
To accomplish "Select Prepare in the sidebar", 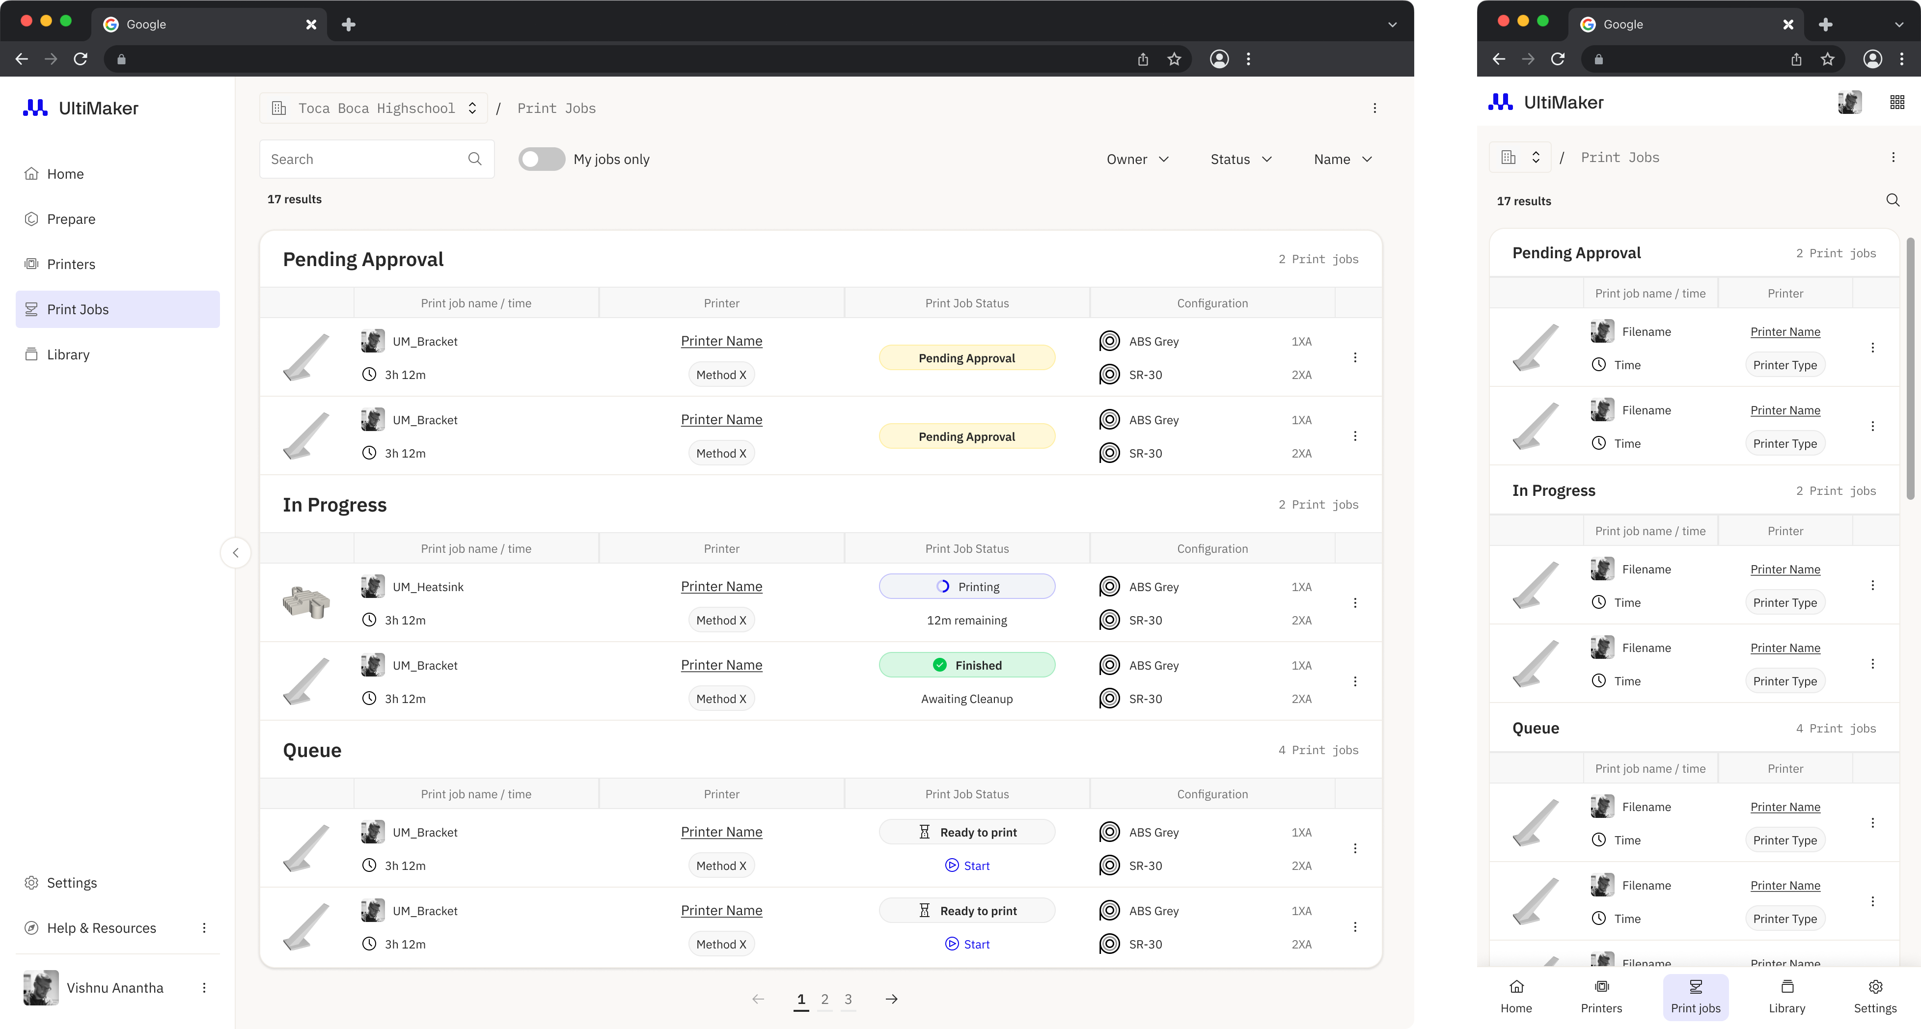I will [71, 218].
